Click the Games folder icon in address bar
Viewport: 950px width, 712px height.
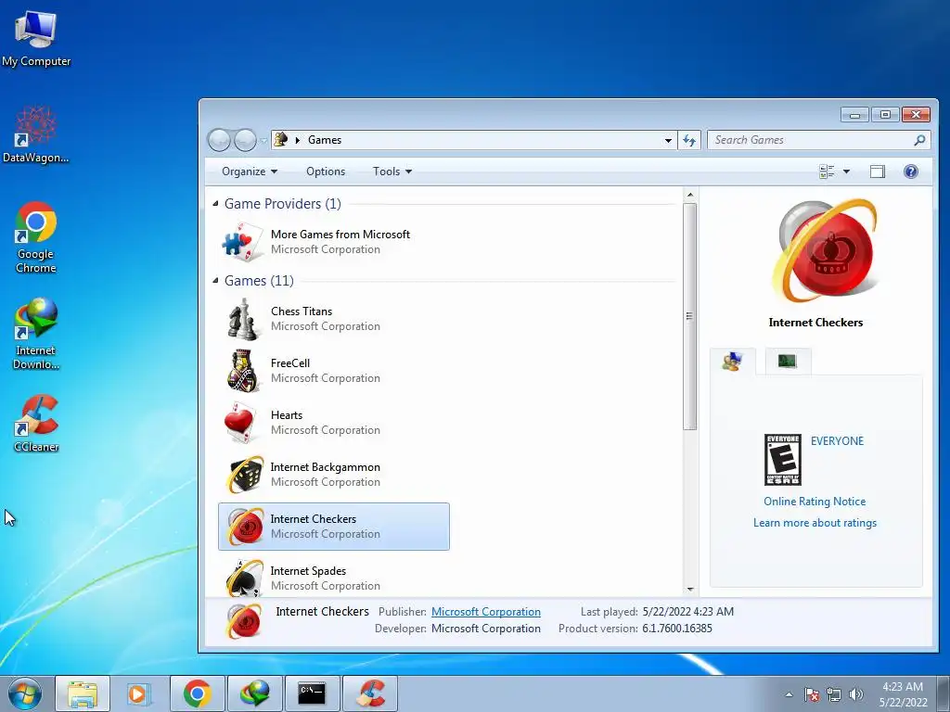[x=280, y=140]
